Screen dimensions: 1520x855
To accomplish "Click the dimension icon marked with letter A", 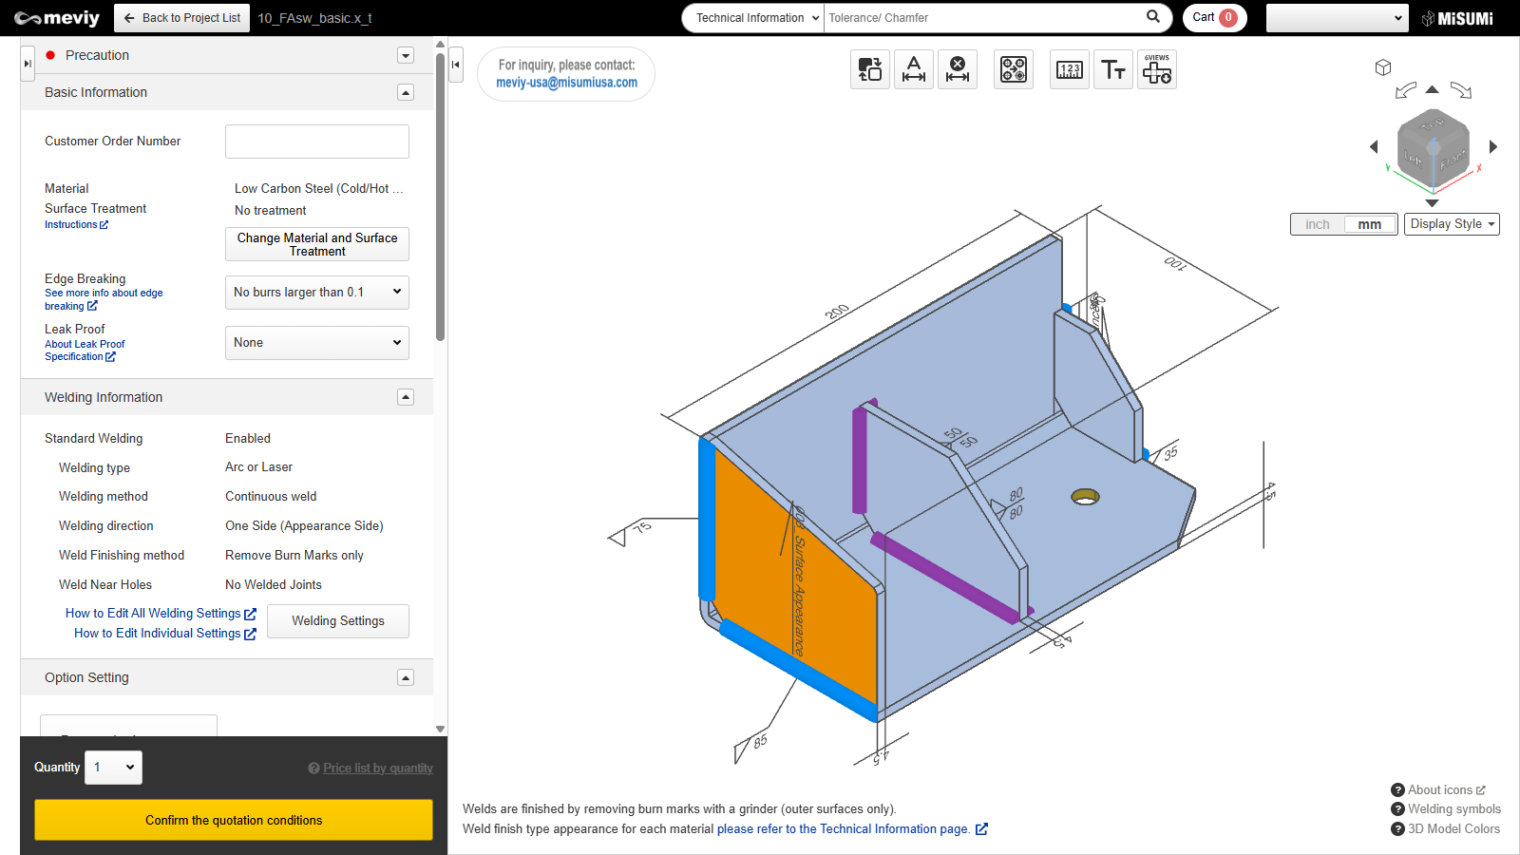I will tap(913, 69).
